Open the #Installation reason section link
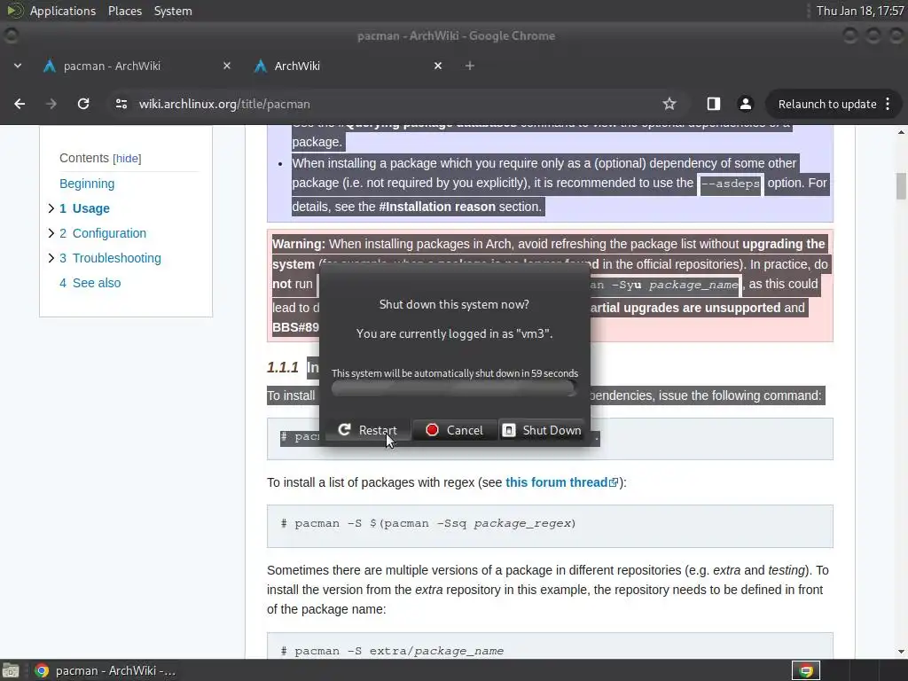The height and width of the screenshot is (681, 908). 437,207
